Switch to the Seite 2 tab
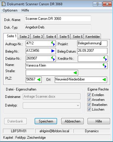The image size is (113, 142). (25, 37)
